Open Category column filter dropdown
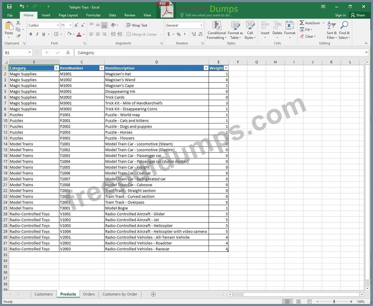The height and width of the screenshot is (306, 373). pos(56,68)
